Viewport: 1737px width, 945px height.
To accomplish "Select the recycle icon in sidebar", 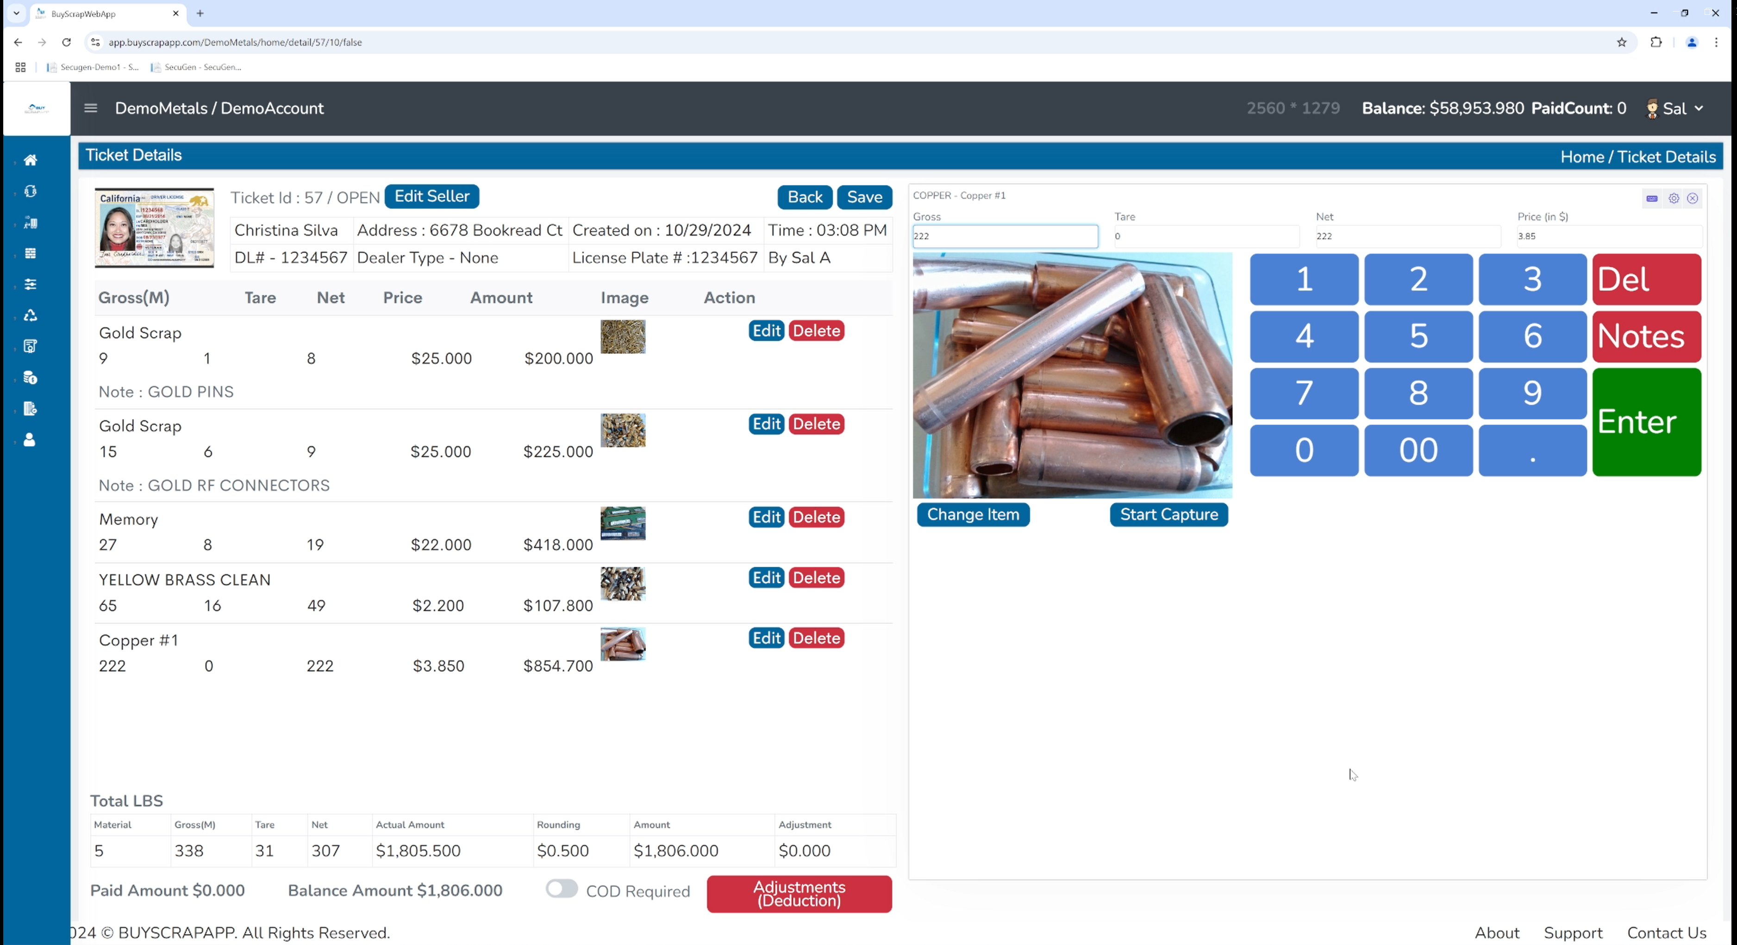I will (31, 315).
